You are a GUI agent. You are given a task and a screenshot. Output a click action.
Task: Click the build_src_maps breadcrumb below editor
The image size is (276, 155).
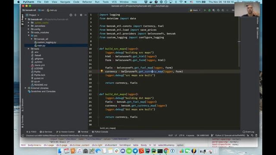click(108, 128)
